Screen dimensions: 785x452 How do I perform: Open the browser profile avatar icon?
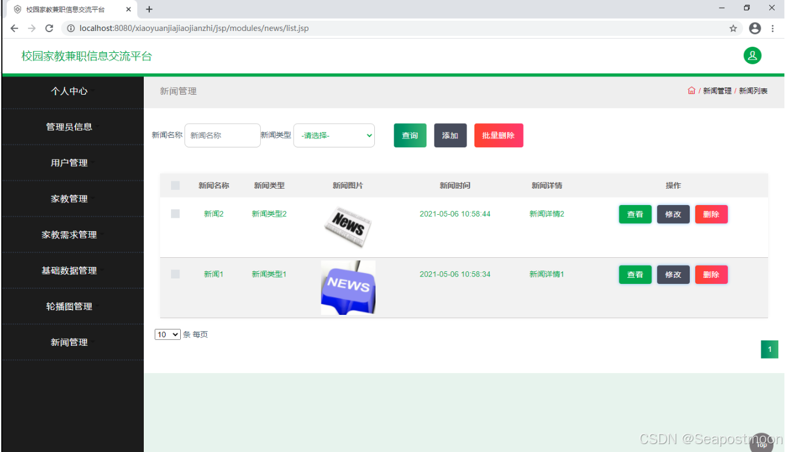point(755,28)
